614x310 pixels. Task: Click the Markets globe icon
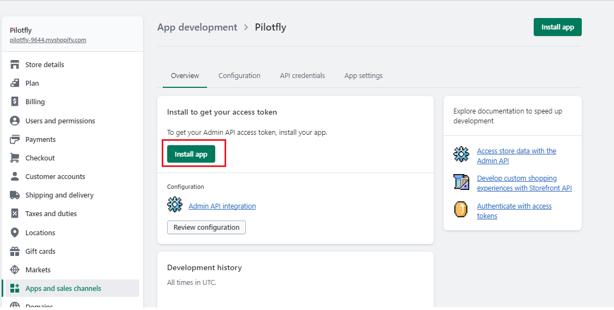coord(15,270)
